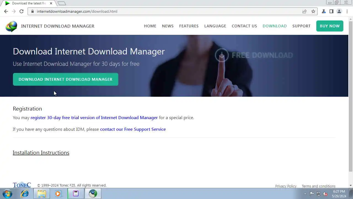Click the muted volume tray icon
Viewport: 353px width, 199px height.
pos(325,194)
